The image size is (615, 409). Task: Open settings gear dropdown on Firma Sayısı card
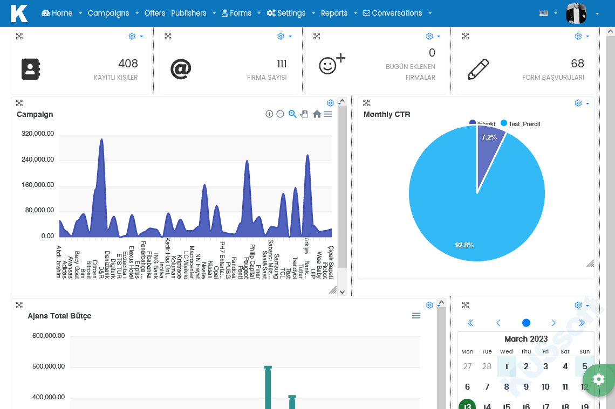tap(284, 37)
